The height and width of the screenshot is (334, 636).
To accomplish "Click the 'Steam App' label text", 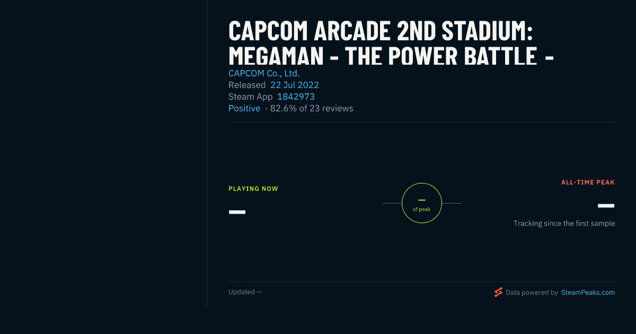I will tap(251, 96).
